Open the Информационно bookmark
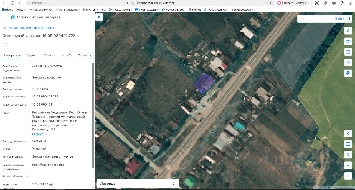The image size is (355, 190). click(242, 9)
